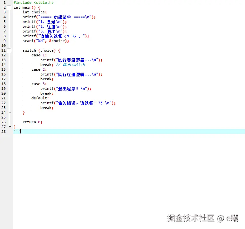
Task: Collapse the switch block fold marker
Action: (9, 50)
